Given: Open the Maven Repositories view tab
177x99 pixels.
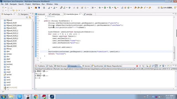Looking at the screenshot, I should click(x=113, y=66).
